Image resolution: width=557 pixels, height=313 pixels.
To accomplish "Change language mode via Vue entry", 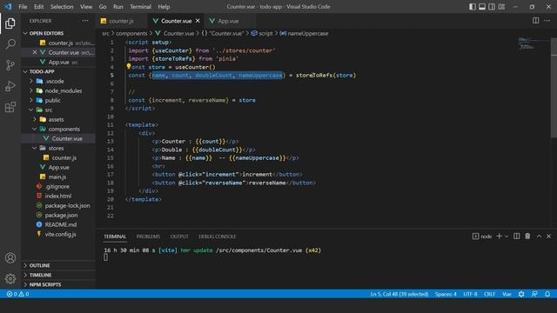I will coord(507,294).
